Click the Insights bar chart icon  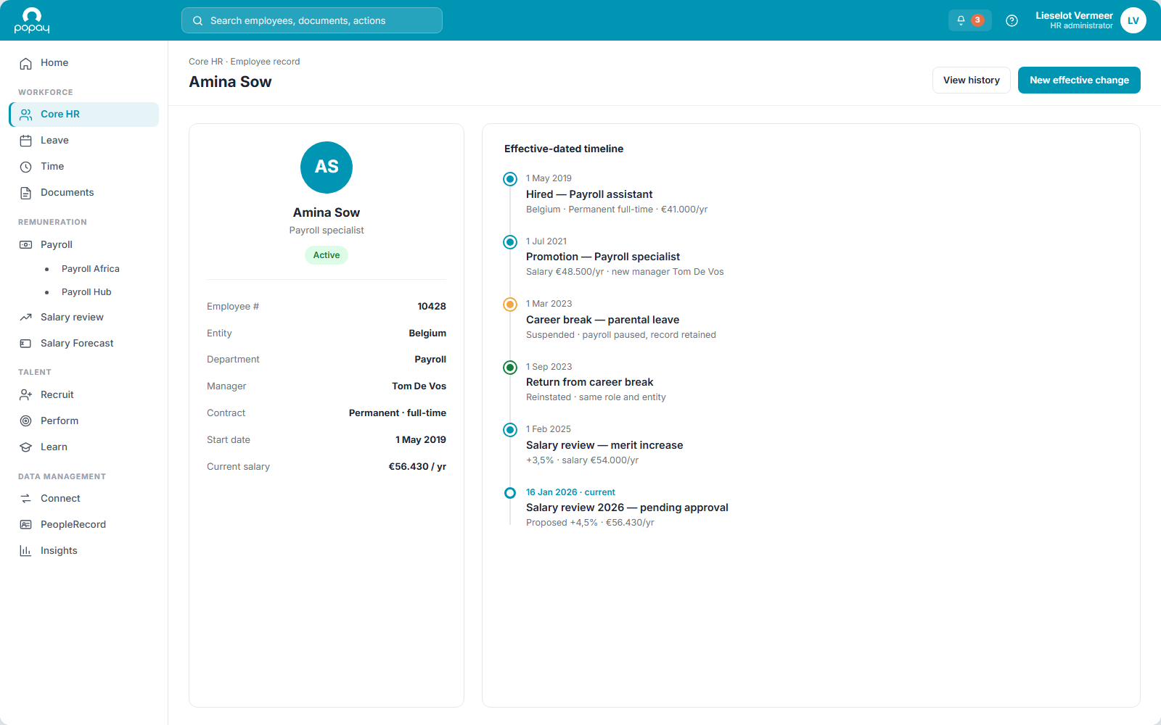coord(26,551)
